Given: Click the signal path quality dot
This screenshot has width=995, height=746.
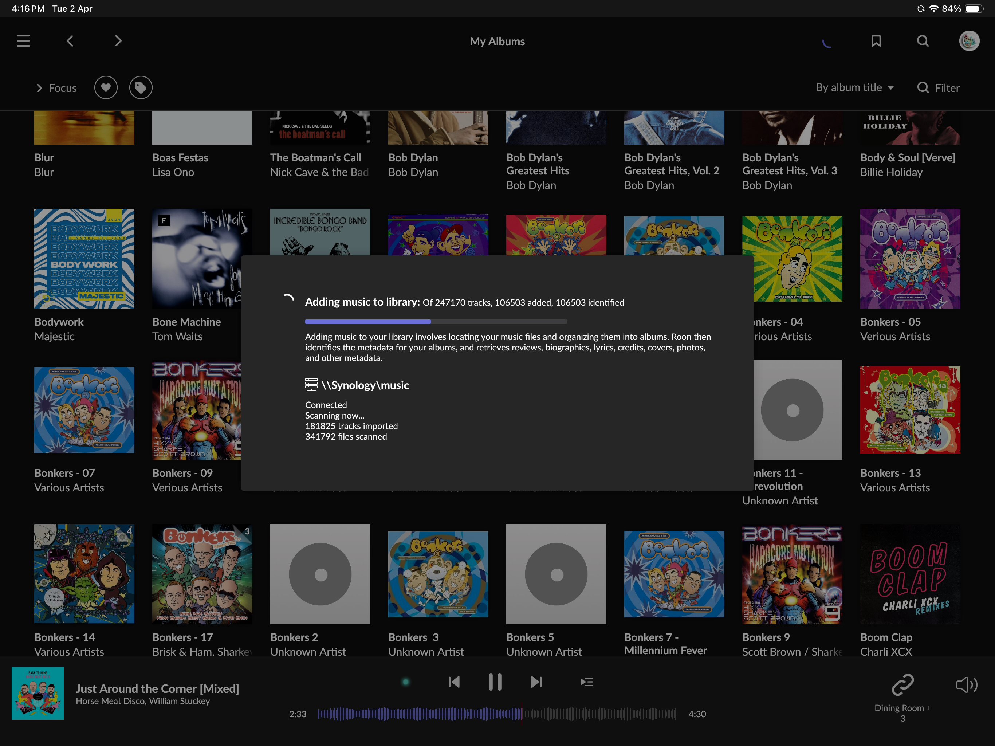Looking at the screenshot, I should tap(405, 682).
